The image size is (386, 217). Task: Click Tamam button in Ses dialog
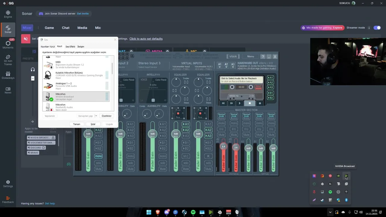[77, 124]
